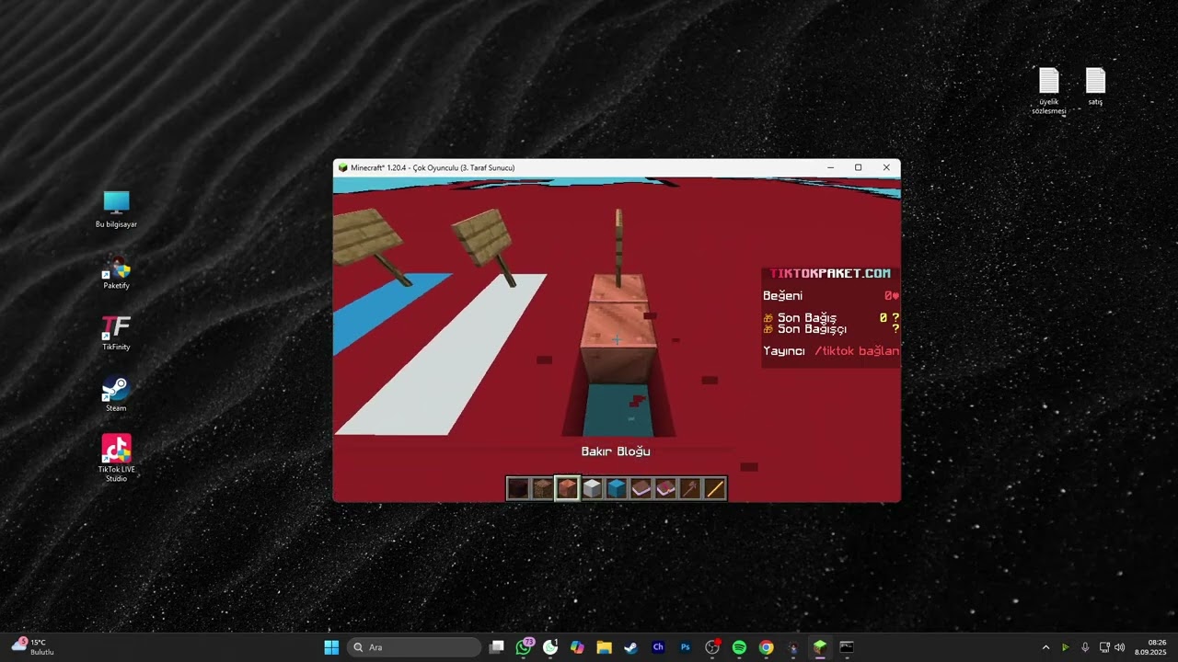Open Bu bilgisayar desktop icon
This screenshot has width=1178, height=662.
[x=116, y=210]
